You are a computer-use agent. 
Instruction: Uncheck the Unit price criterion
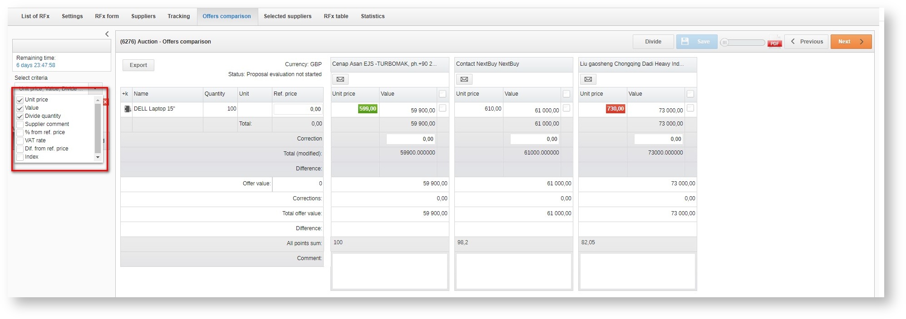click(20, 100)
